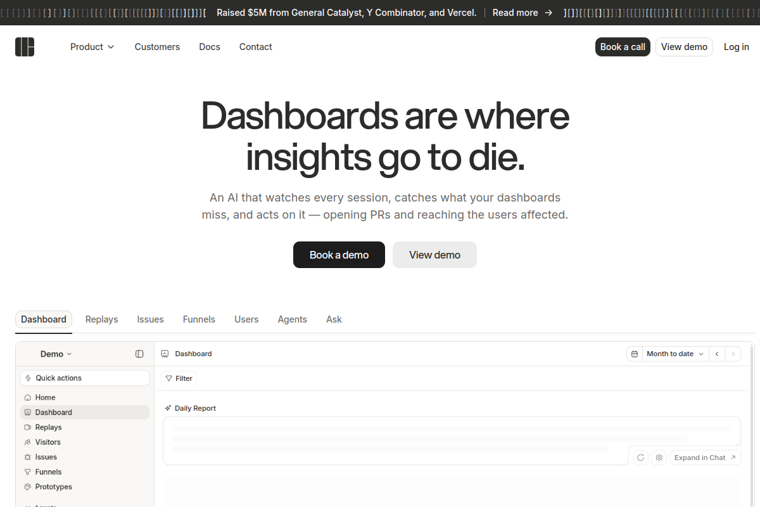Screen dimensions: 760x507
Task: Click the "Dashboards are where insights go to die." headline
Action: (x=385, y=136)
